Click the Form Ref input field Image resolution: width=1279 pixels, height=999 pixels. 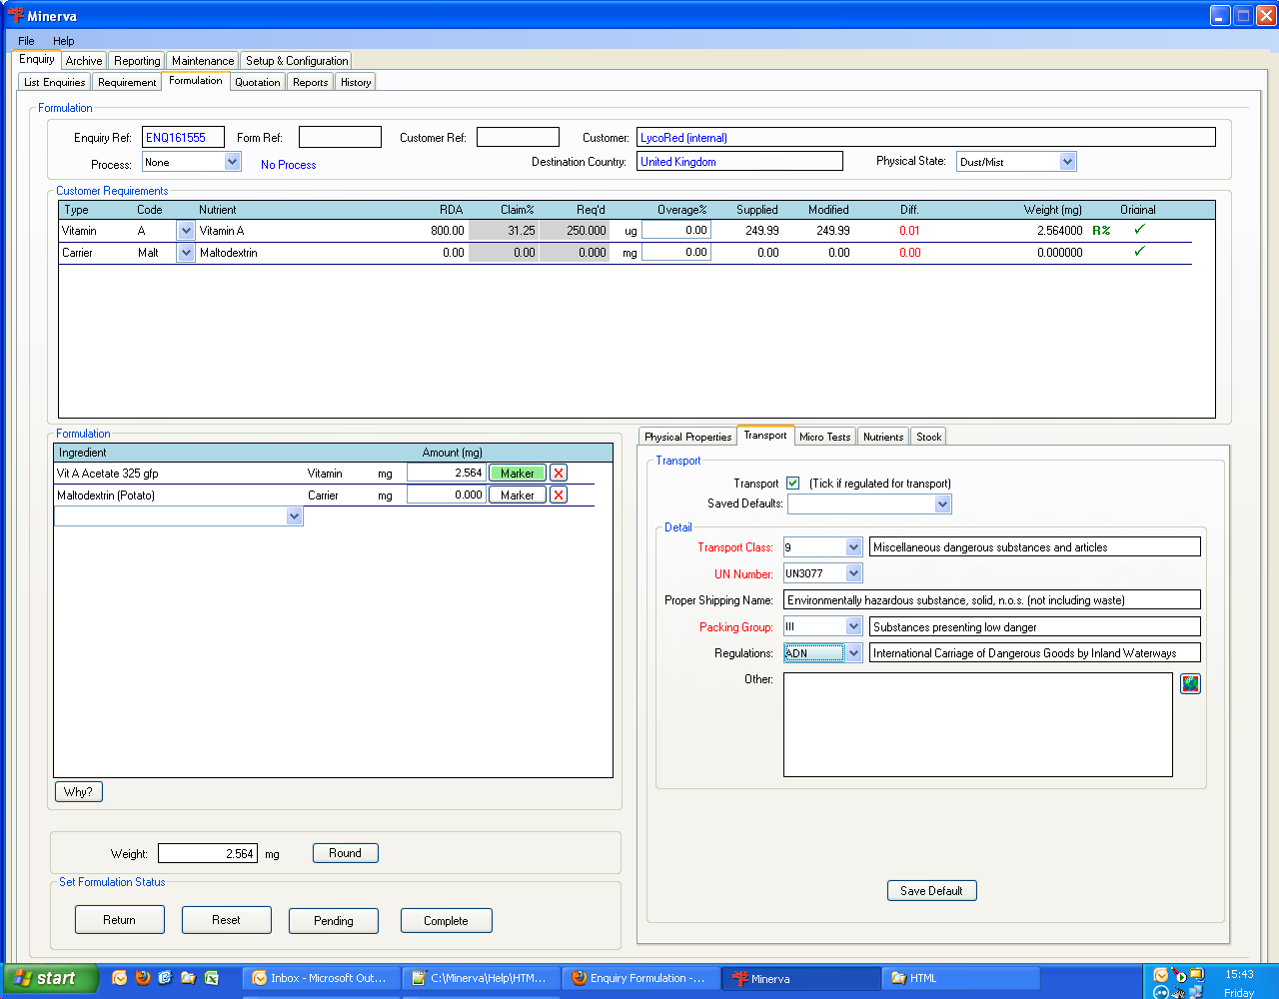(340, 138)
